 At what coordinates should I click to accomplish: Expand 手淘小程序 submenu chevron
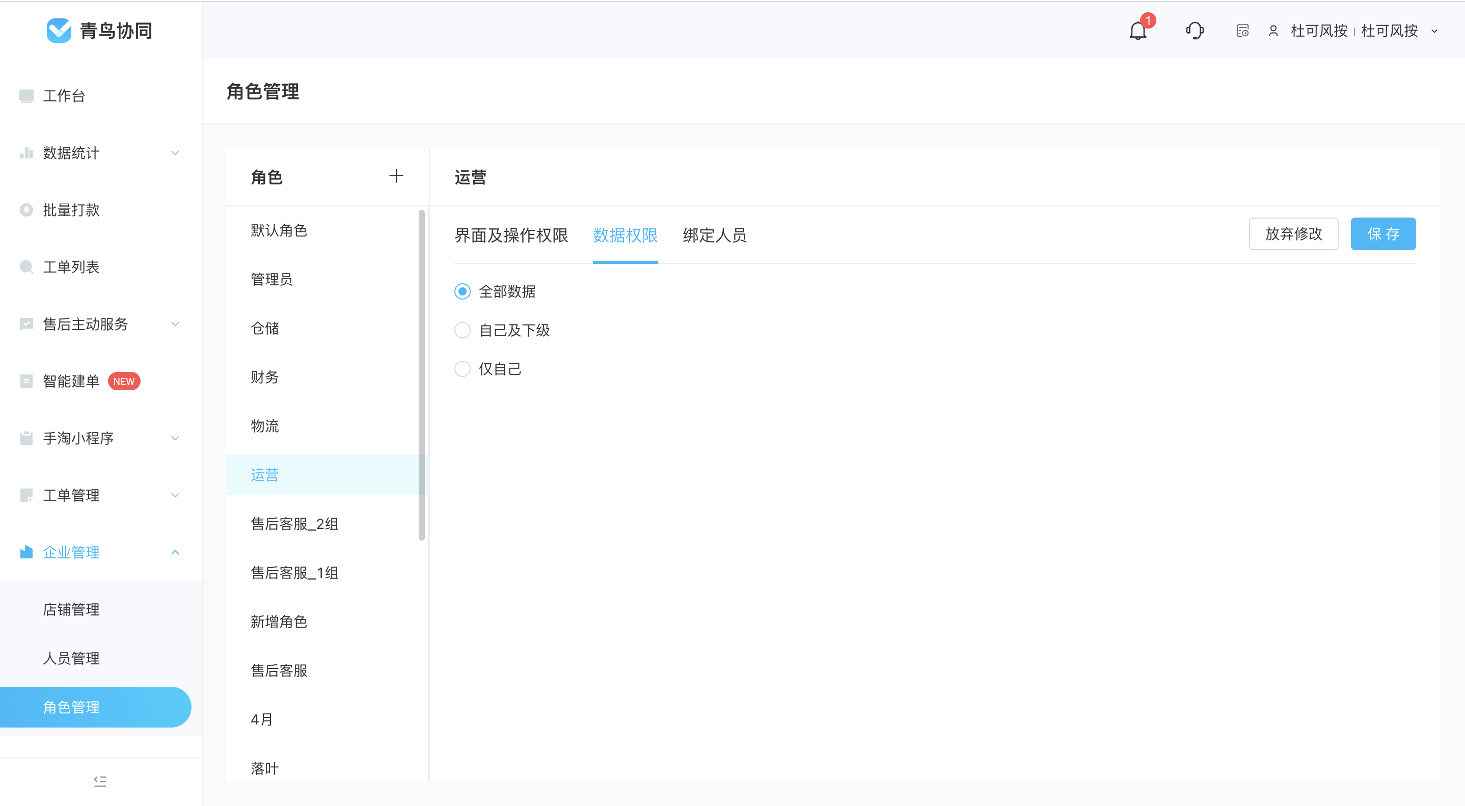(x=175, y=438)
